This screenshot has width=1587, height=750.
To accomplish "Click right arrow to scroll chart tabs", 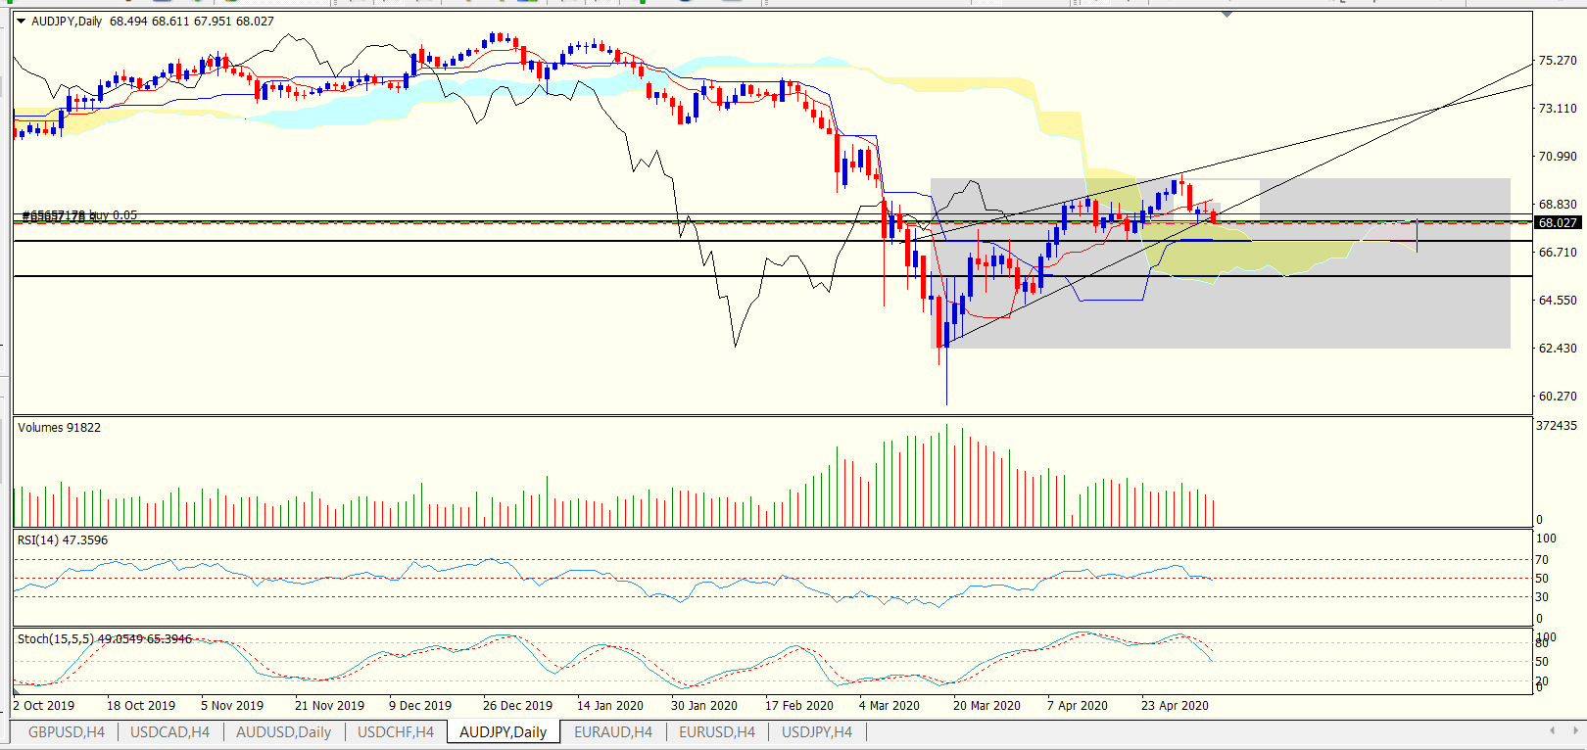I will tap(1574, 730).
